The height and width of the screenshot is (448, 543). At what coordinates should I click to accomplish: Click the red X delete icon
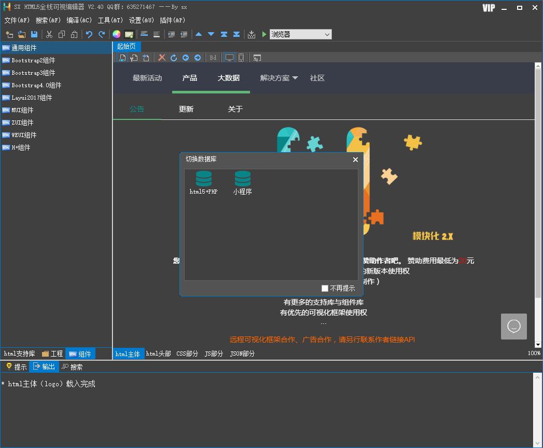tap(162, 58)
